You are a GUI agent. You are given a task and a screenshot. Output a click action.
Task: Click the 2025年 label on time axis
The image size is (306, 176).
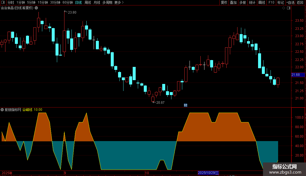(x=7, y=173)
